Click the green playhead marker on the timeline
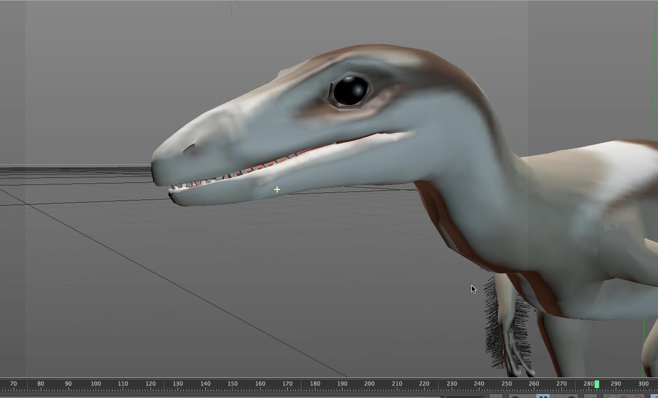 coord(597,384)
